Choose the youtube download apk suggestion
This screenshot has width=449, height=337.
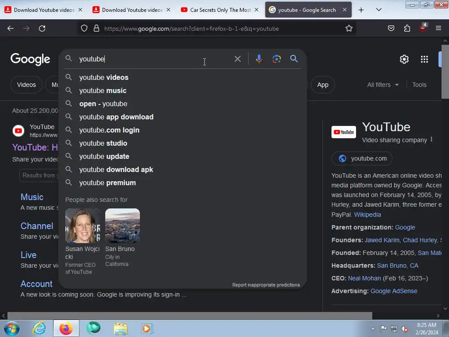[183, 170]
